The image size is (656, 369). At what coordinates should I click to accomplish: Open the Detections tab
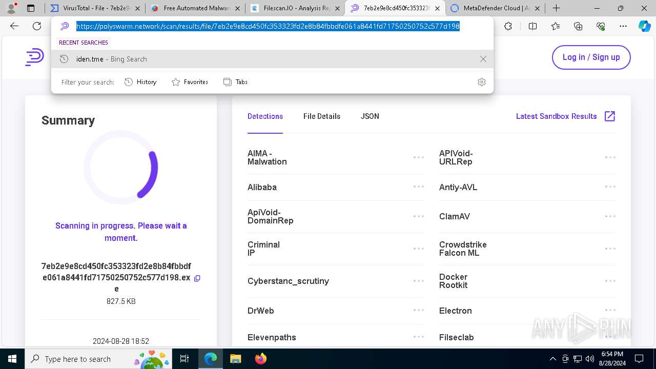point(265,116)
